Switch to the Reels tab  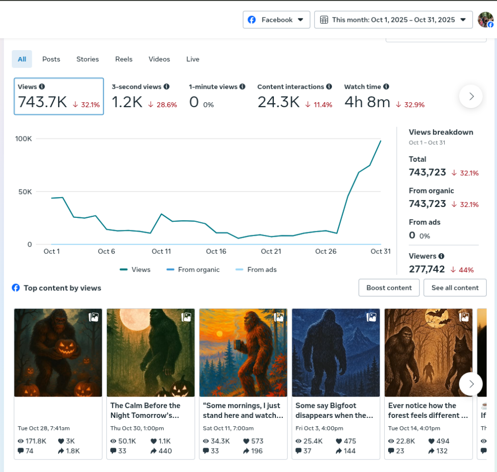click(x=124, y=59)
